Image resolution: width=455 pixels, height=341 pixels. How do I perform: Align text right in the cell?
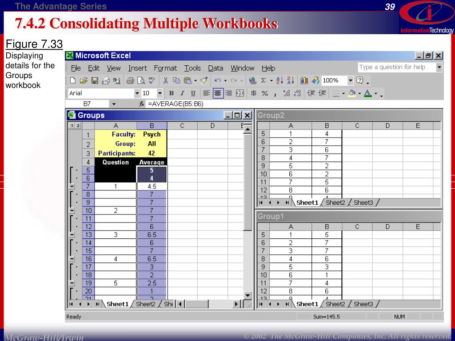[x=229, y=93]
